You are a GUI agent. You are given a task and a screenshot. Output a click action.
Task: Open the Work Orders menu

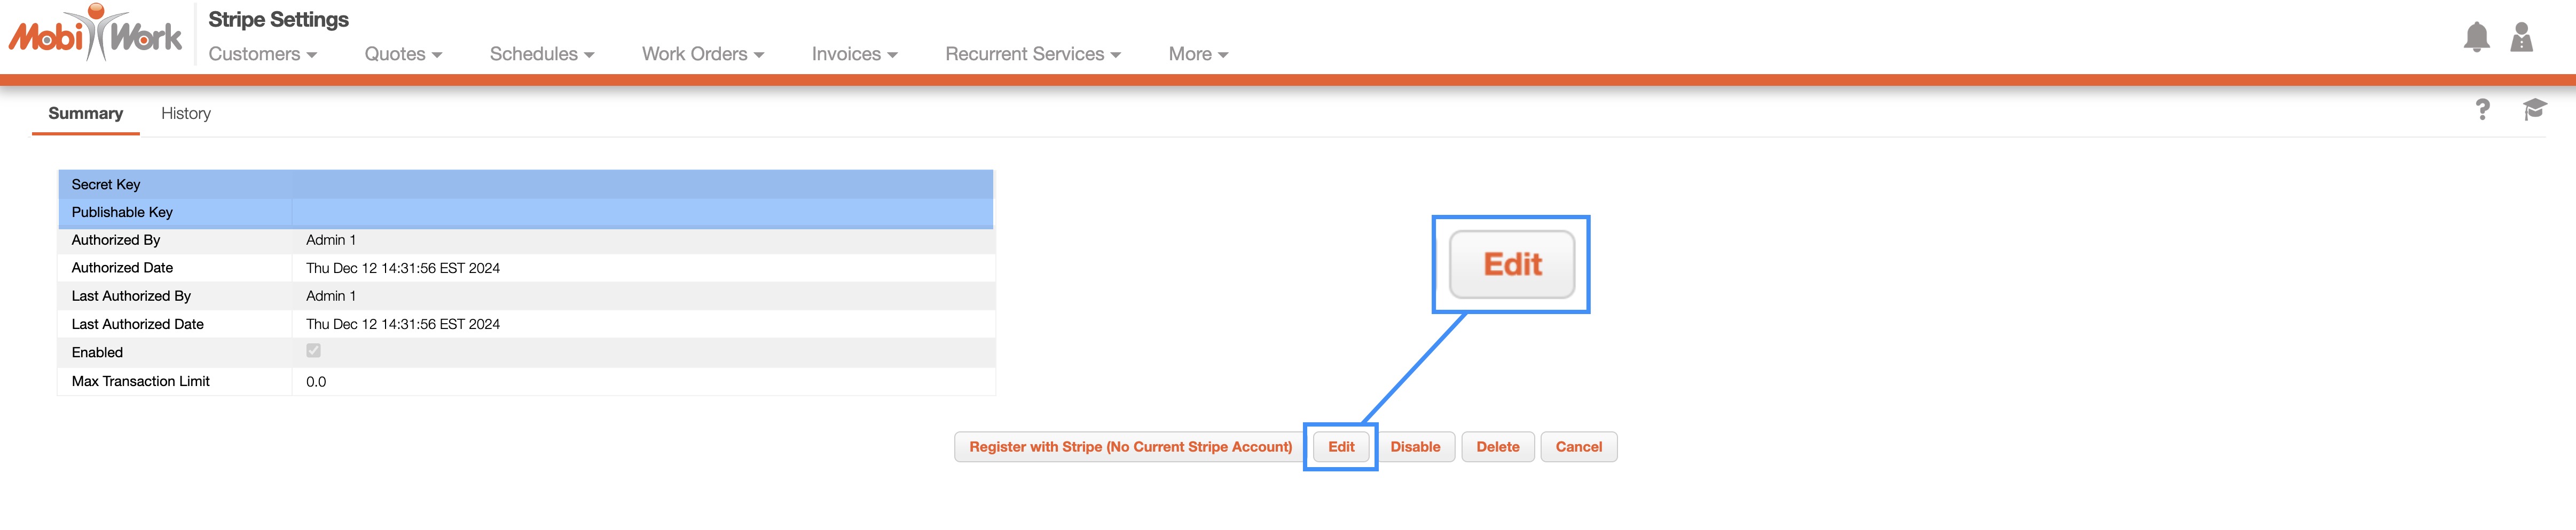tap(702, 54)
